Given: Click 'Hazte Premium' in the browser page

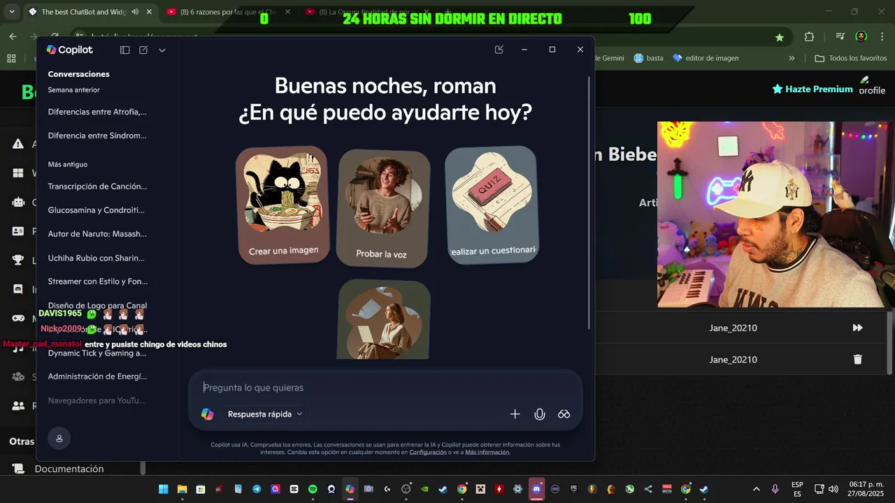Looking at the screenshot, I should 812,89.
